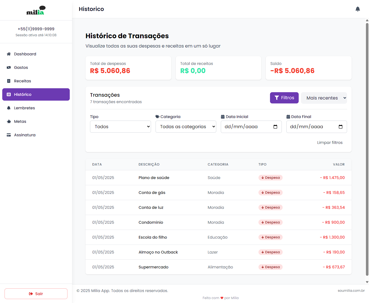The image size is (369, 303).
Task: Expand the Tipo dropdown
Action: (x=120, y=127)
